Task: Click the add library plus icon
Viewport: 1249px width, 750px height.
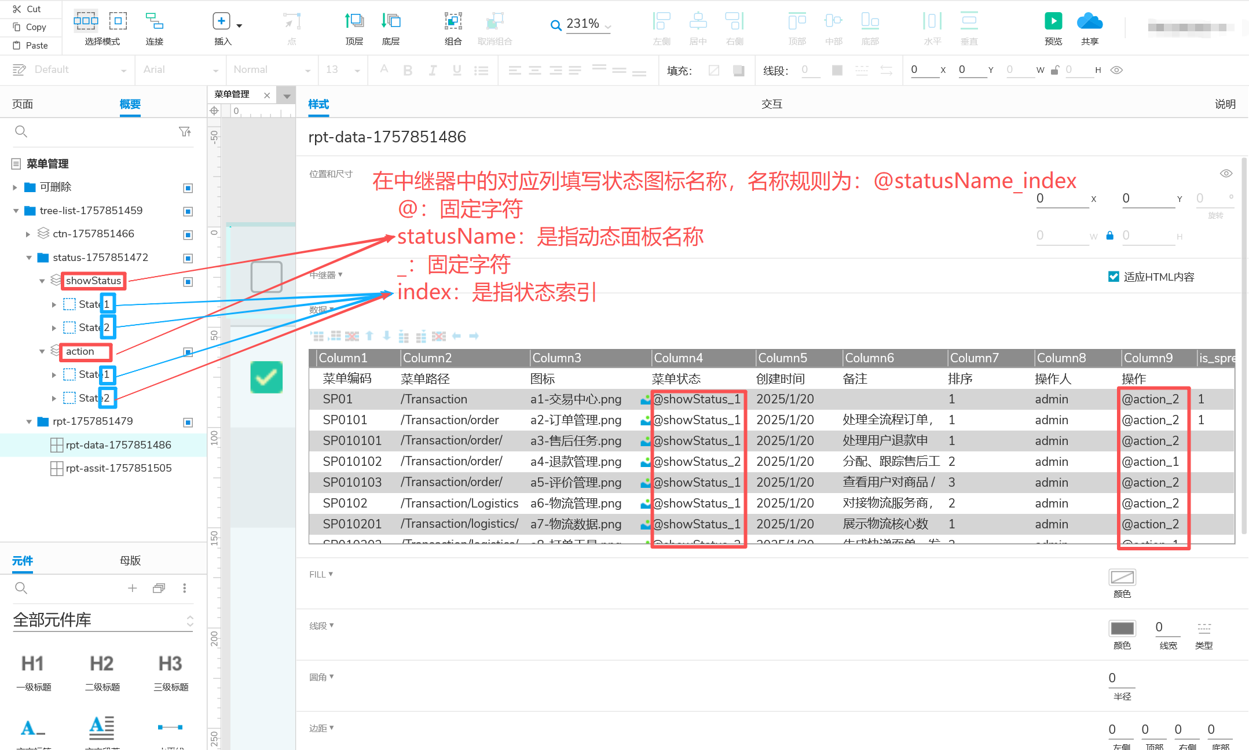Action: (x=132, y=588)
